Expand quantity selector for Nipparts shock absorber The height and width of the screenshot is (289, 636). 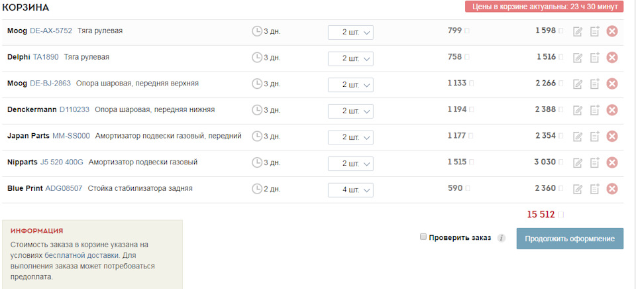point(350,164)
